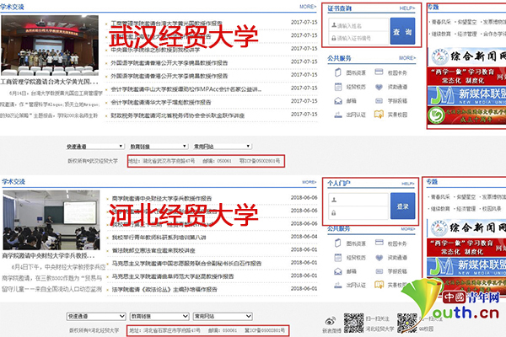Open 出网认证 icon on the 武汉经贸大学 page
The image size is (506, 337).
pos(338,115)
